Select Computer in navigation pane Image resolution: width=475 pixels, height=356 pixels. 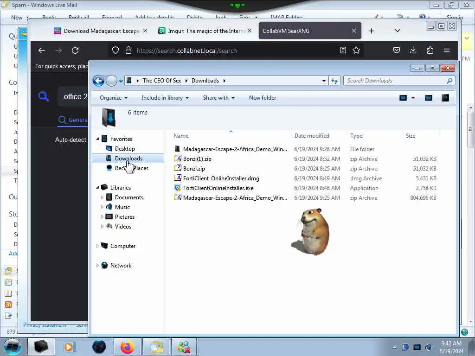pos(122,246)
